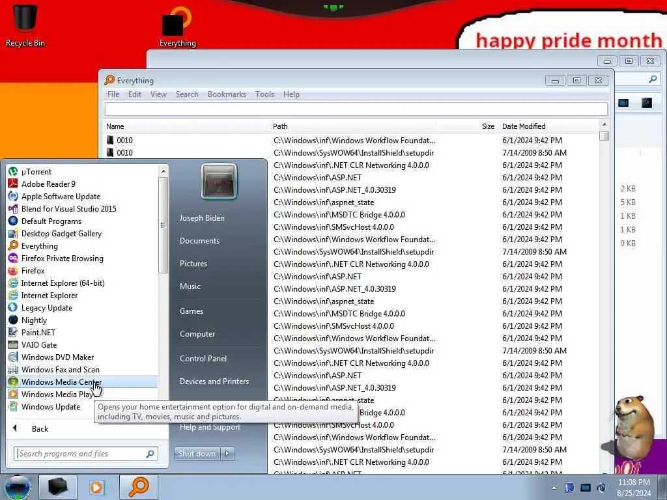Click the VAIO Gate icon

[x=13, y=344]
